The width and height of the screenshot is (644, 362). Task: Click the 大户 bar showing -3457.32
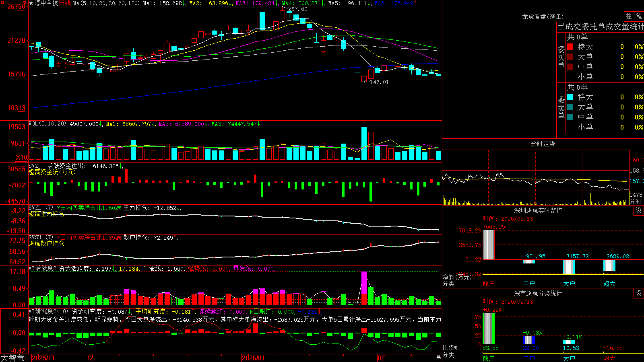(x=569, y=267)
